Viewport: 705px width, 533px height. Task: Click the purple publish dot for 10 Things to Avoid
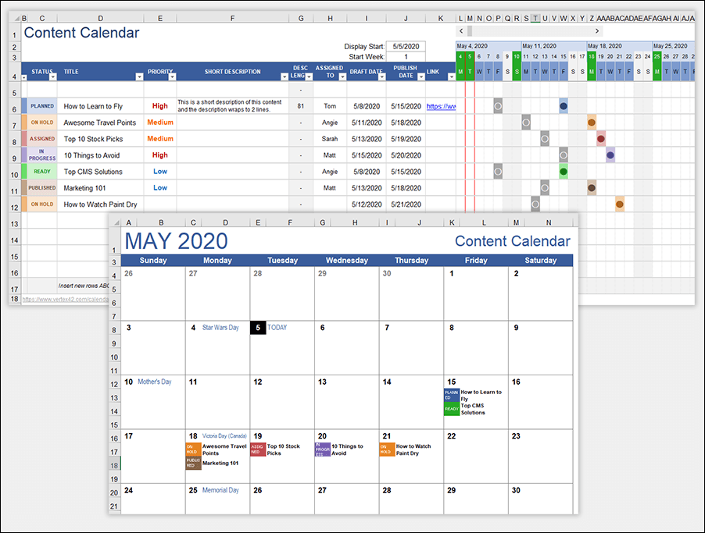tap(610, 155)
